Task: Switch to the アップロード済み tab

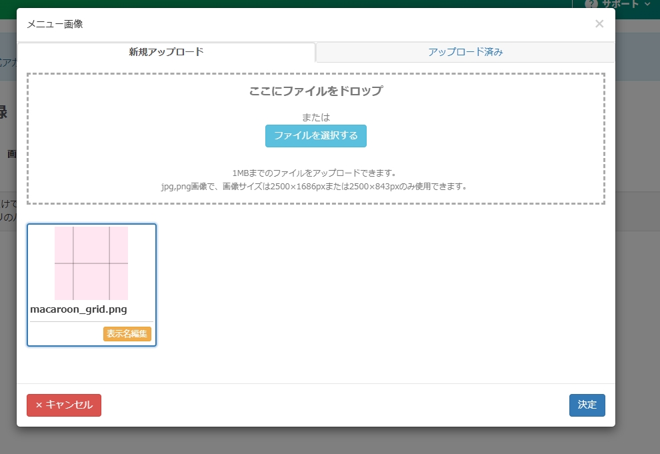Action: point(465,52)
